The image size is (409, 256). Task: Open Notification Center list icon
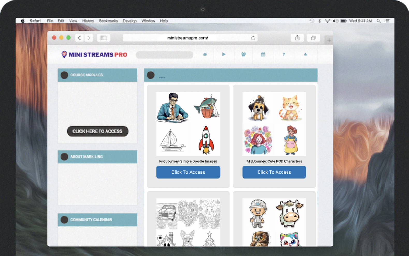(x=387, y=21)
